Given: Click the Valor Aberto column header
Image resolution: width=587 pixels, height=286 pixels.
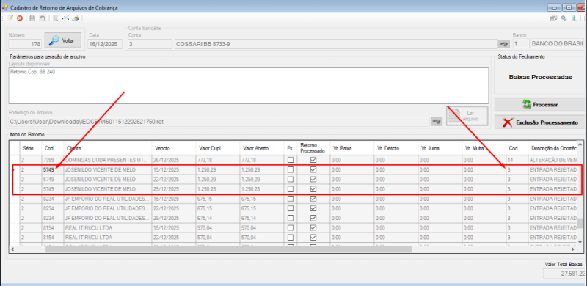Looking at the screenshot, I should click(262, 148).
